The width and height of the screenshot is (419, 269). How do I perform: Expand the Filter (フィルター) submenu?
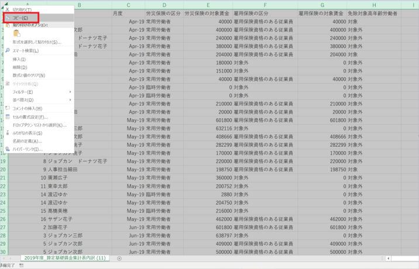pos(39,92)
